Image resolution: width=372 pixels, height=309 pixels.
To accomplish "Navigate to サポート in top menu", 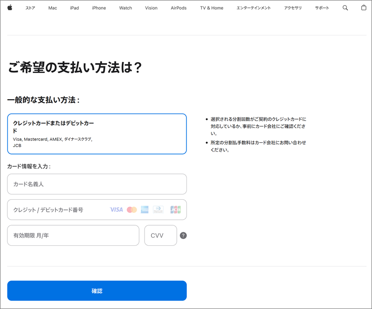I will (322, 8).
